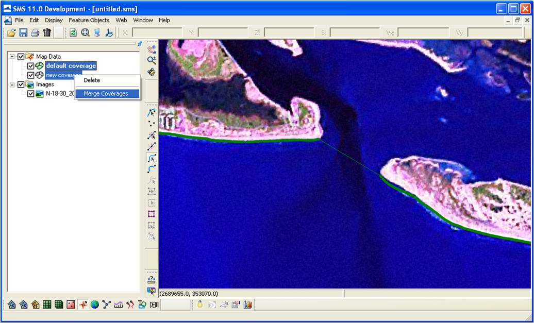Click the measure distance ruler tool
Image resolution: width=534 pixels, height=323 pixels.
click(152, 280)
